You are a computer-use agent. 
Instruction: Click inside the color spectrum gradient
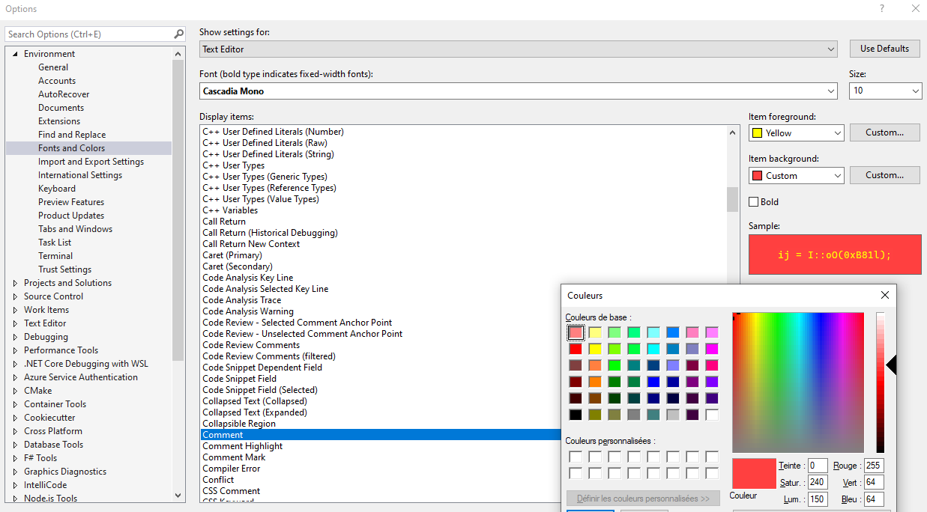798,383
